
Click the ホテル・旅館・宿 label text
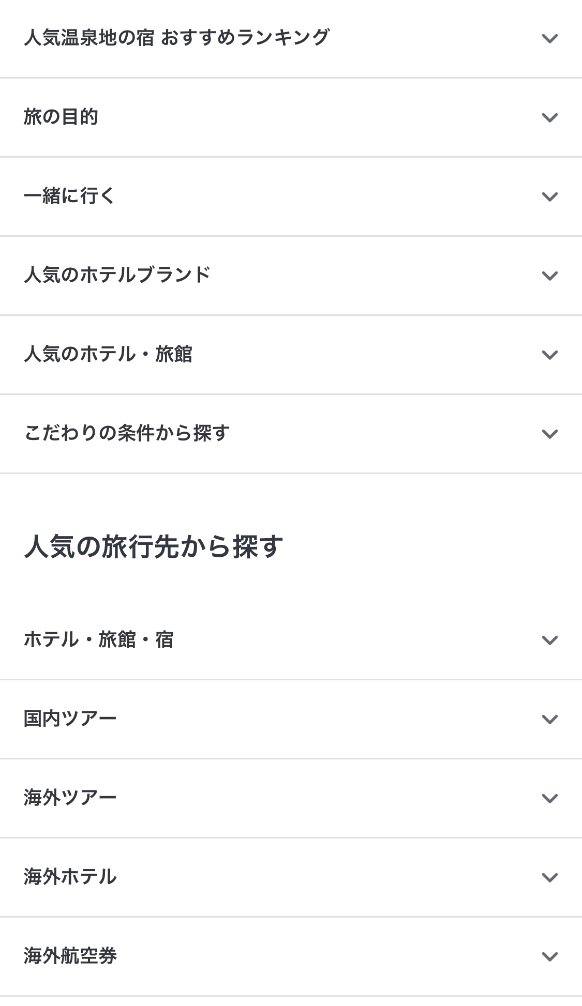pyautogui.click(x=98, y=639)
